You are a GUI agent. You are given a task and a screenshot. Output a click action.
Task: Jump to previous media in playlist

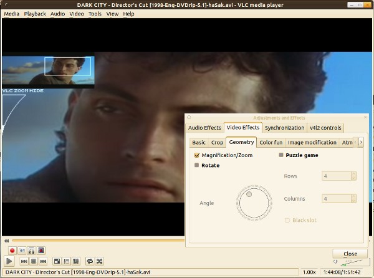(24, 261)
